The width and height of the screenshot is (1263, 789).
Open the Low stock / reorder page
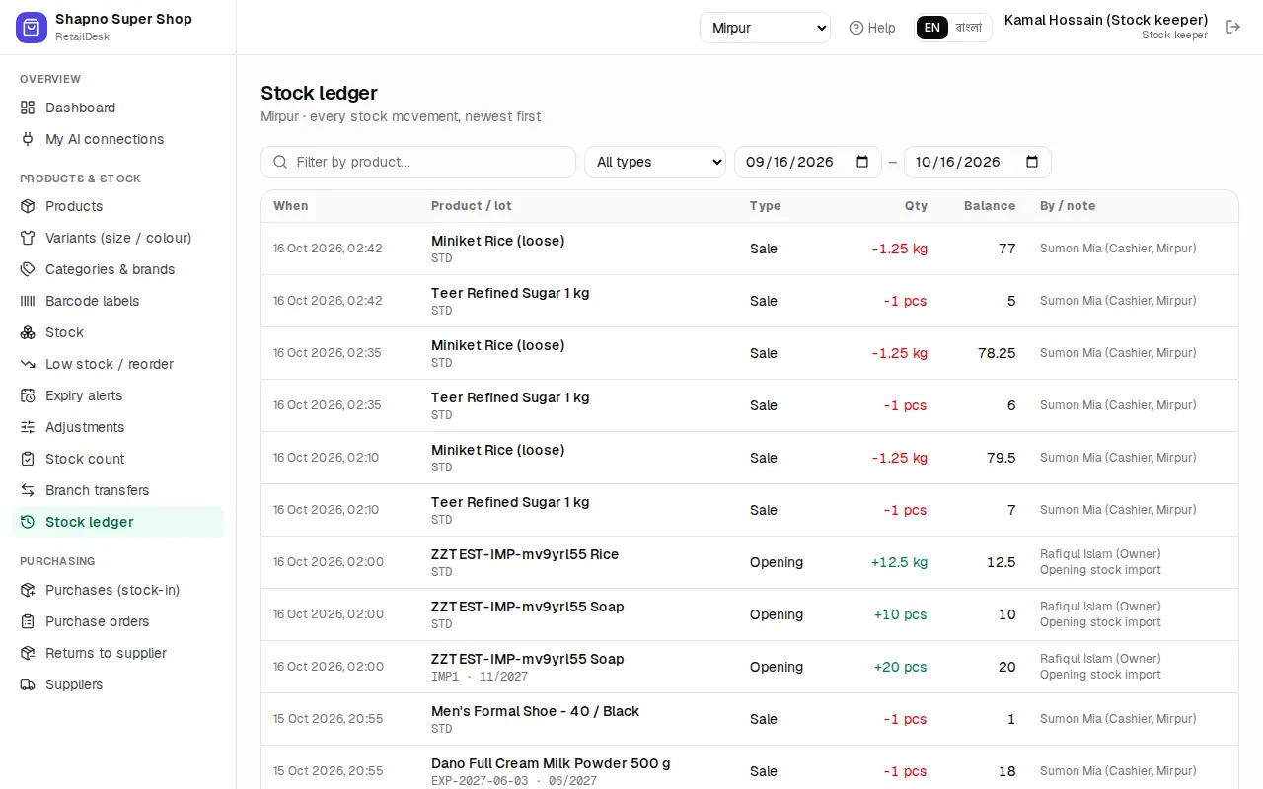click(x=118, y=364)
